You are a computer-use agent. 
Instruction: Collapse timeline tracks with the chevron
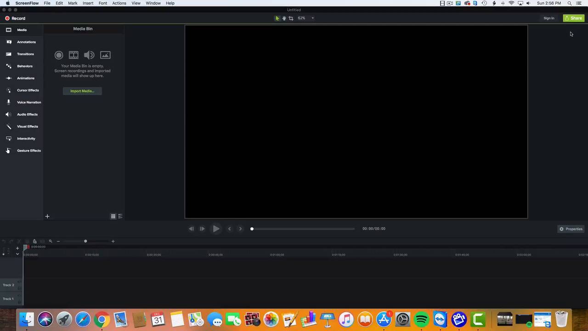click(17, 254)
